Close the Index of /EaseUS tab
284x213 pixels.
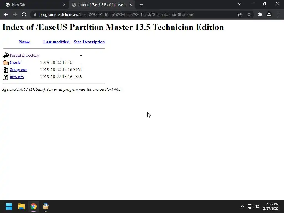coord(131,5)
